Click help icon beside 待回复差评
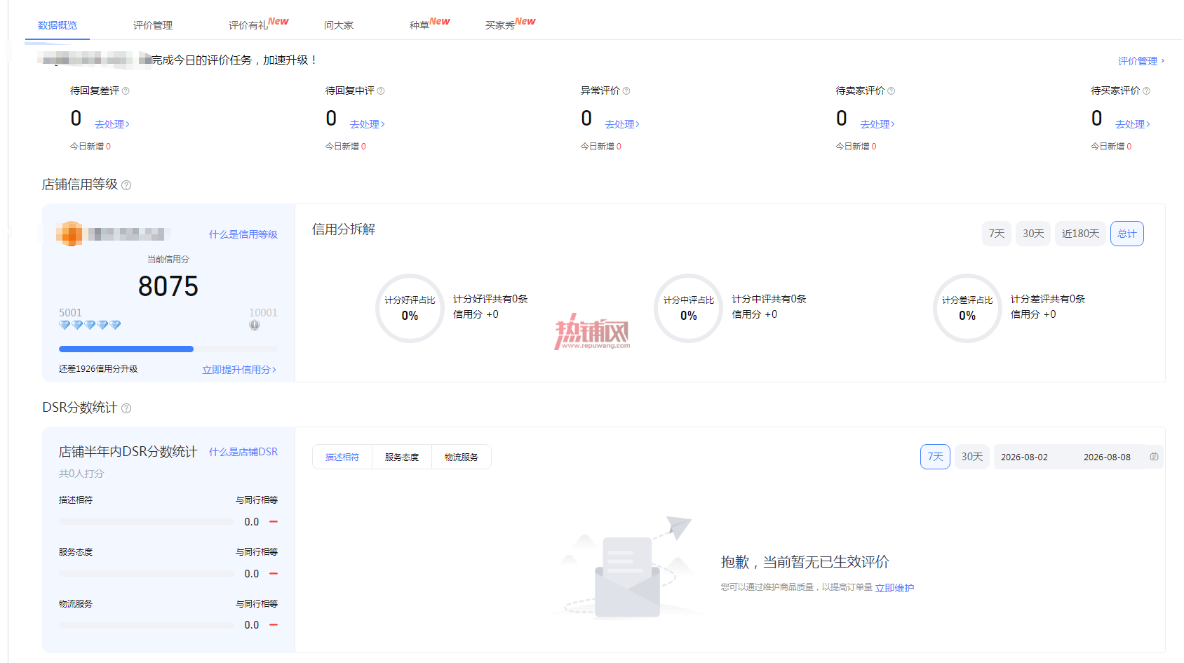1184x663 pixels. (126, 91)
